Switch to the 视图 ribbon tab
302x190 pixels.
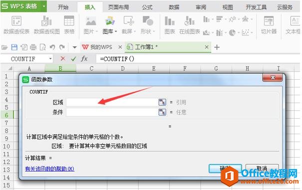pos(228,7)
